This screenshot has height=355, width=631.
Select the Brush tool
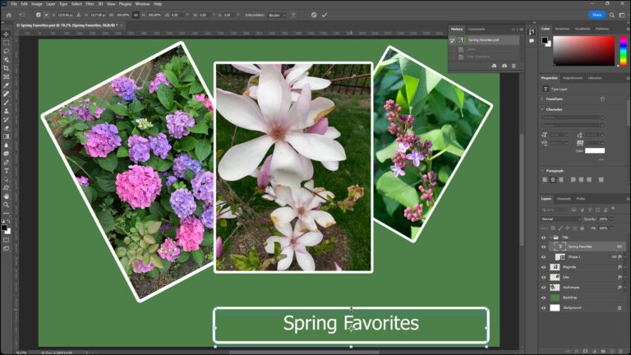pos(6,102)
